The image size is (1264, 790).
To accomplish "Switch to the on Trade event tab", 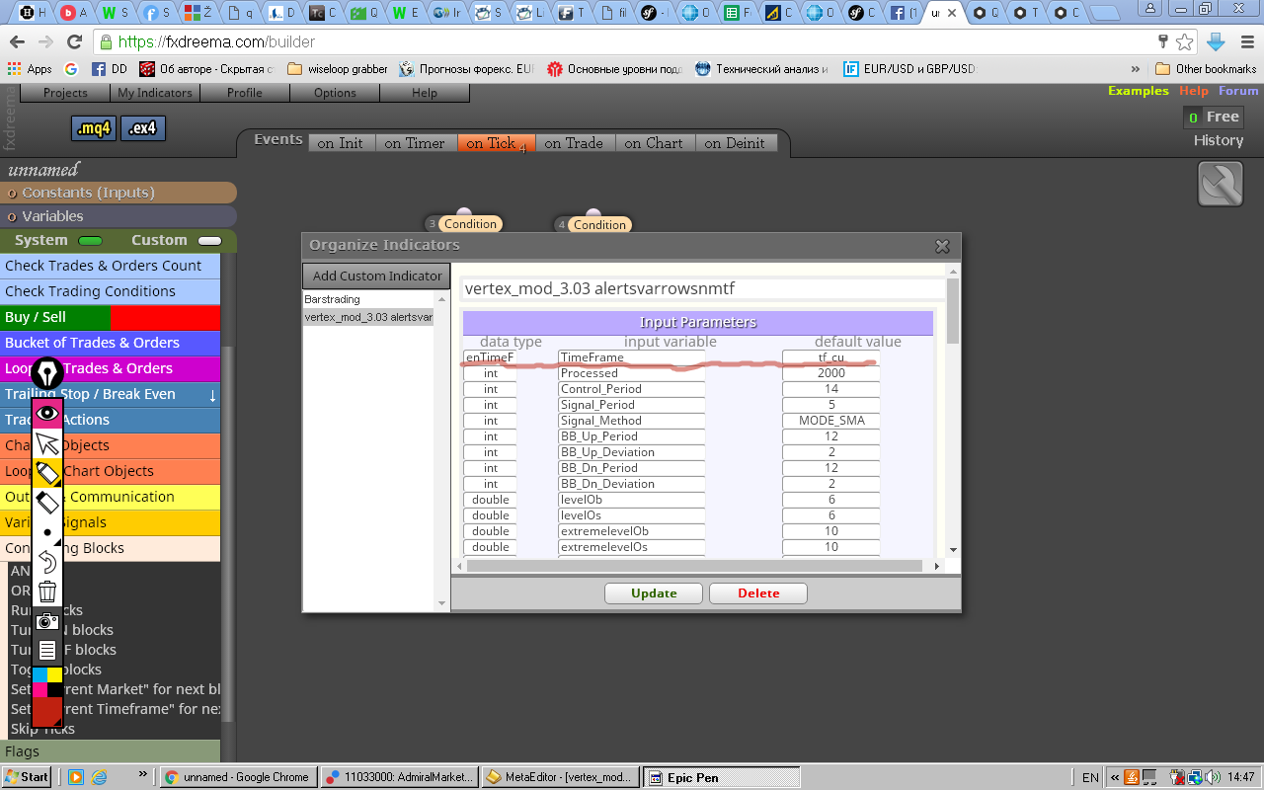I will (574, 143).
